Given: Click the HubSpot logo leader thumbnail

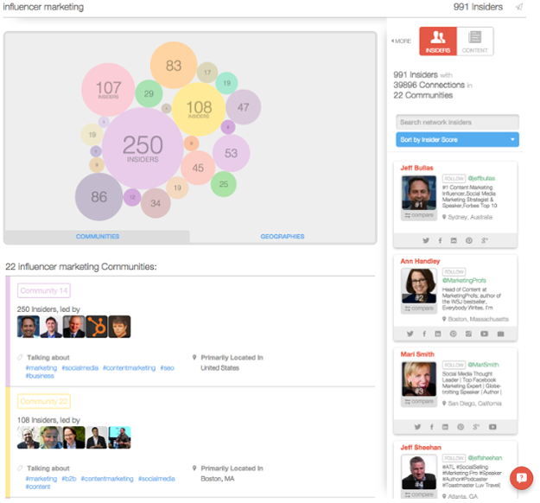Looking at the screenshot, I should tap(97, 327).
